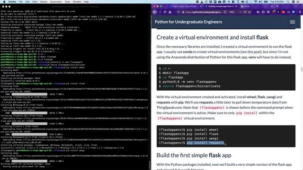303x170 pixels.
Task: Open the Tools menu
Action: pyautogui.click(x=67, y=2)
